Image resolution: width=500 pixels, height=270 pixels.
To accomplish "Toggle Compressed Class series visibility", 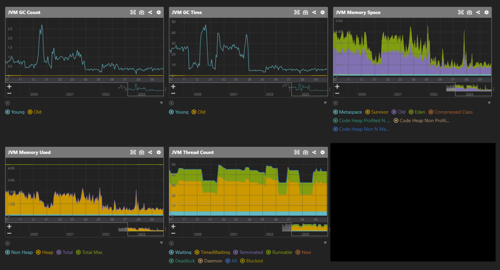I will (451, 112).
